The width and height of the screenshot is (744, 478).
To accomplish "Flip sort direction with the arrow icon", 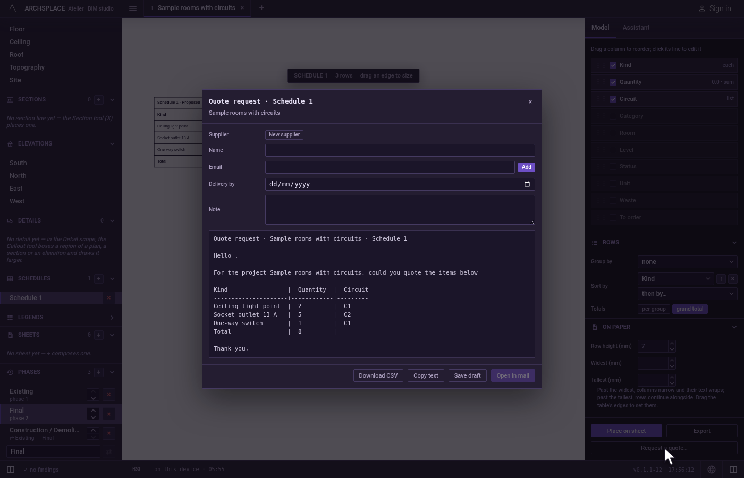I will (721, 279).
